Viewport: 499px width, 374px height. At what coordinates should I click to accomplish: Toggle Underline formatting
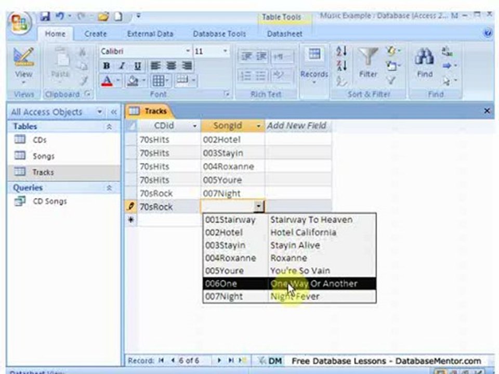click(x=137, y=66)
